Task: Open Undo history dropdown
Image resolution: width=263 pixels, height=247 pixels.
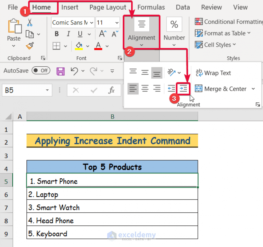Action: coord(83,71)
